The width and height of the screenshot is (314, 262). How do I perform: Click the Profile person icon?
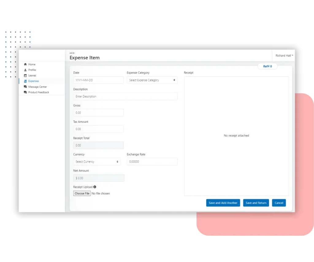click(25, 70)
